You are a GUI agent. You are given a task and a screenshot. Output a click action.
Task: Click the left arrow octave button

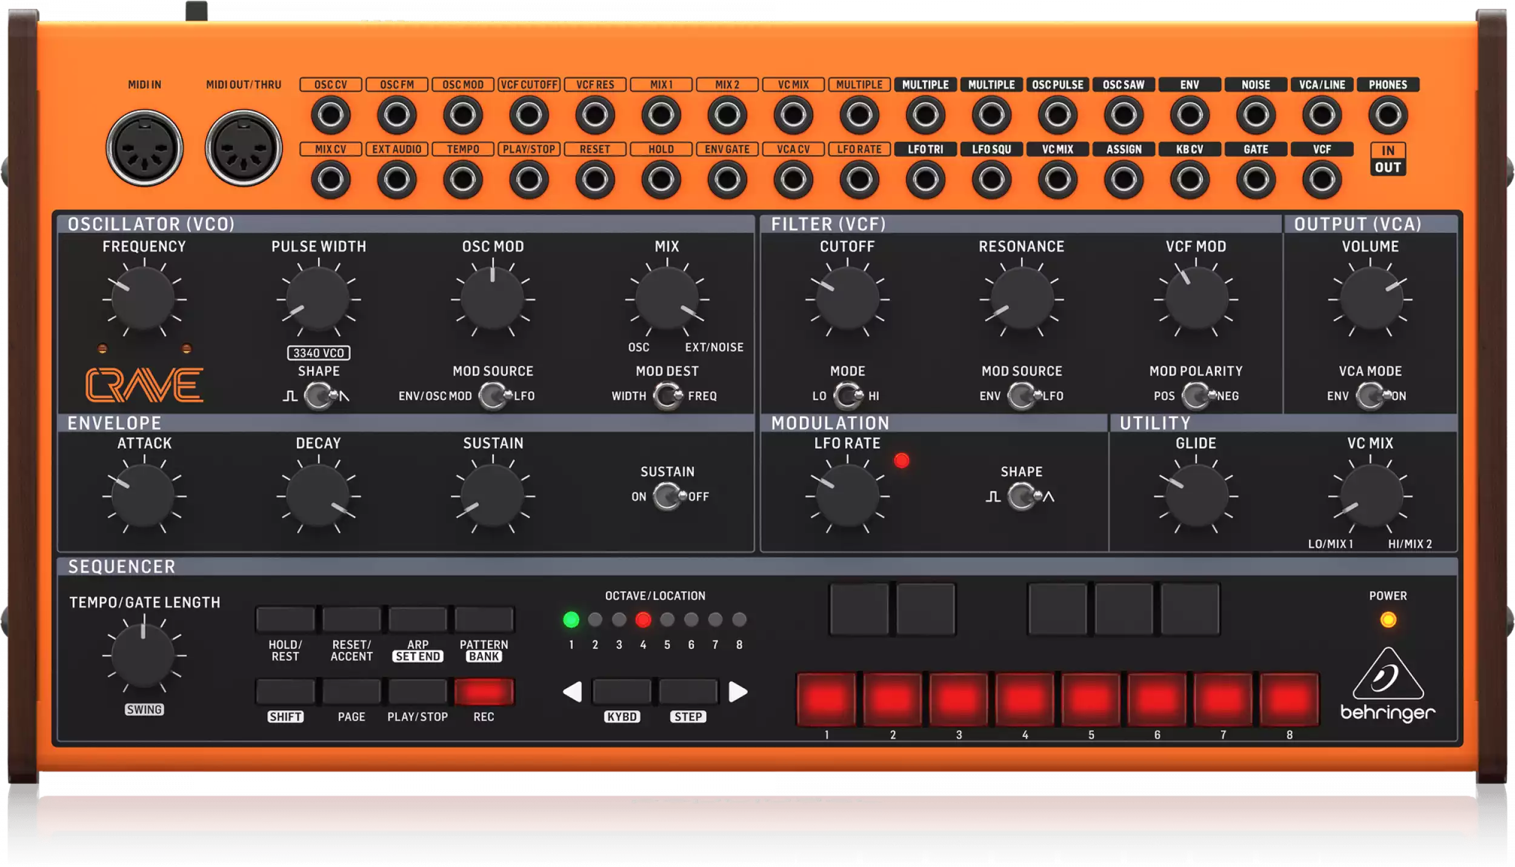point(573,691)
